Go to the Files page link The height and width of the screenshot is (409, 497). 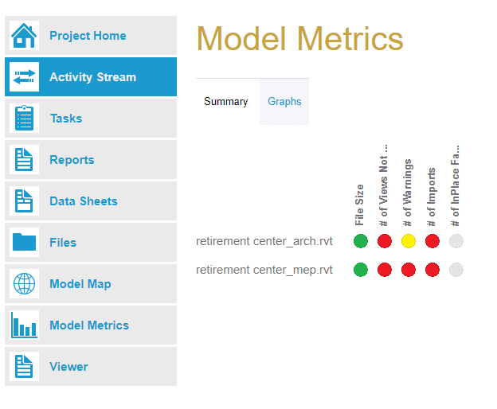click(63, 243)
